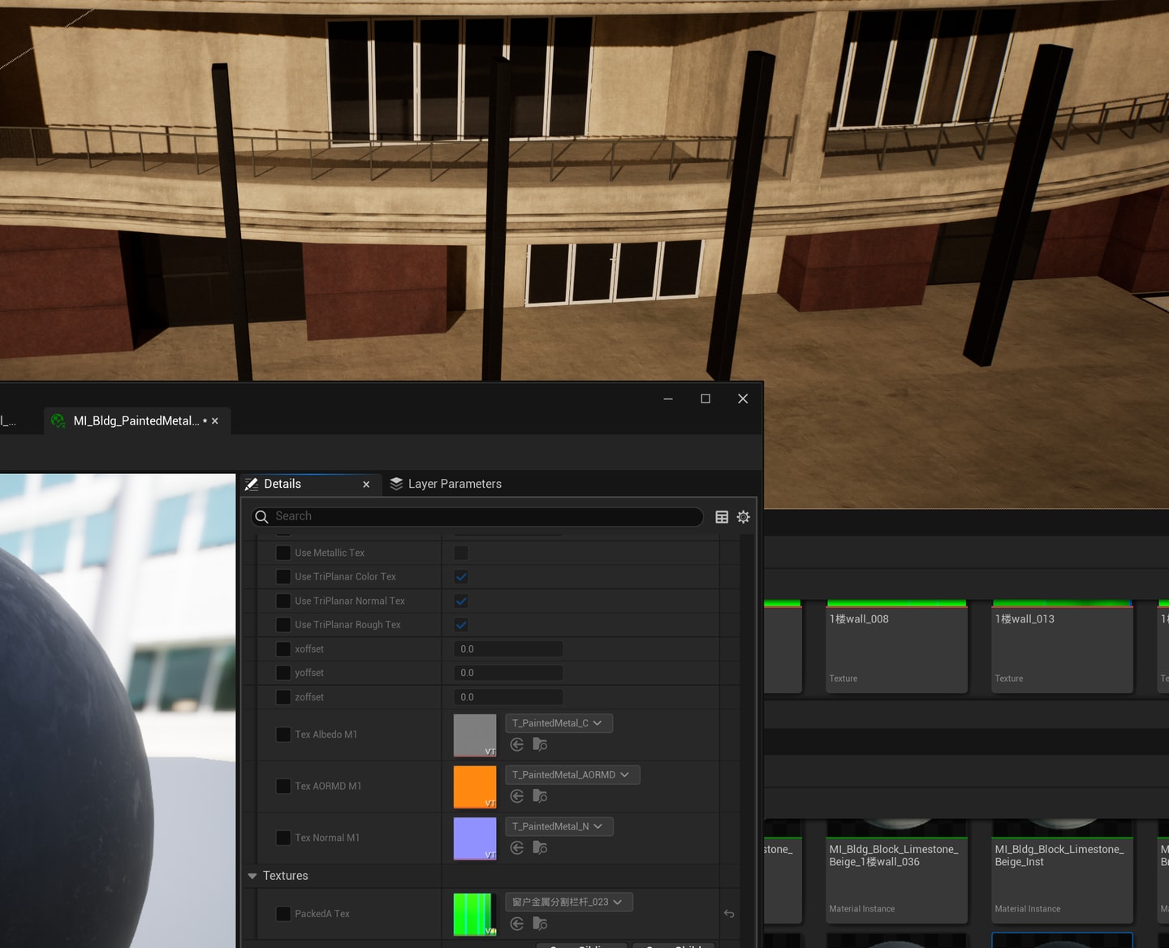Image resolution: width=1169 pixels, height=948 pixels.
Task: Select the 1楼wall_008 texture asset
Action: [x=896, y=647]
